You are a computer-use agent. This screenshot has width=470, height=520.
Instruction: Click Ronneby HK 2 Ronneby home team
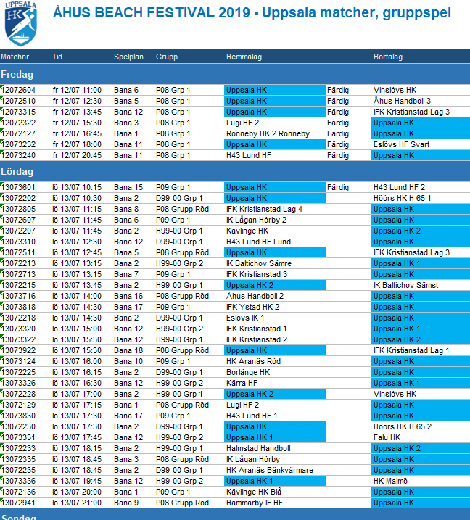pos(268,133)
